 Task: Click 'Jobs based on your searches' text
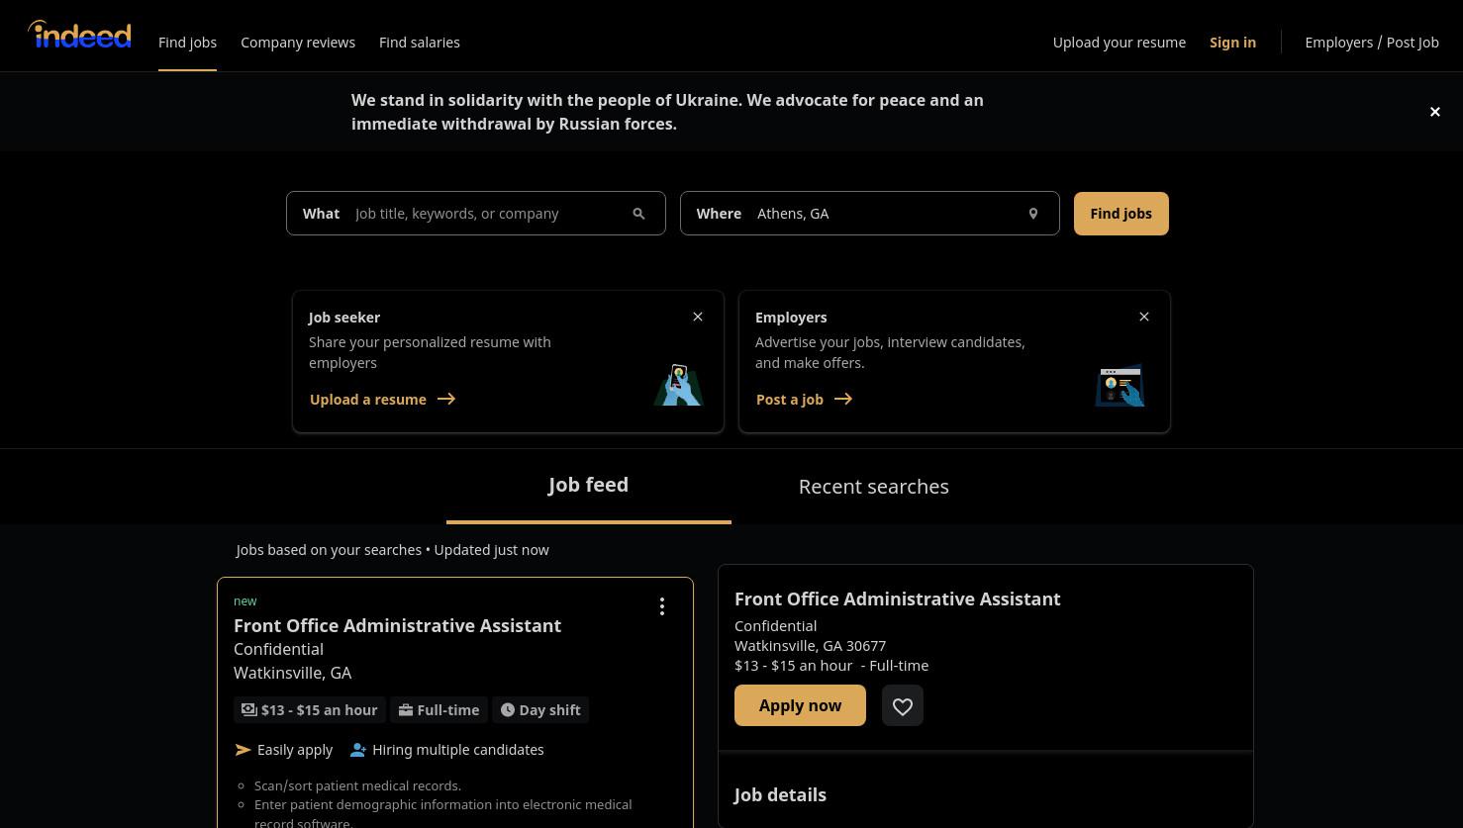(329, 550)
